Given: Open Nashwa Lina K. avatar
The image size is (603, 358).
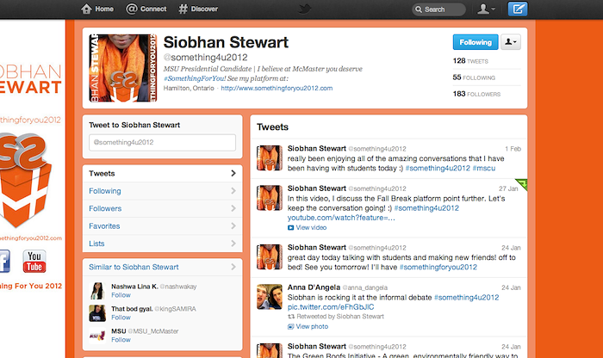Looking at the screenshot, I should coord(97,291).
